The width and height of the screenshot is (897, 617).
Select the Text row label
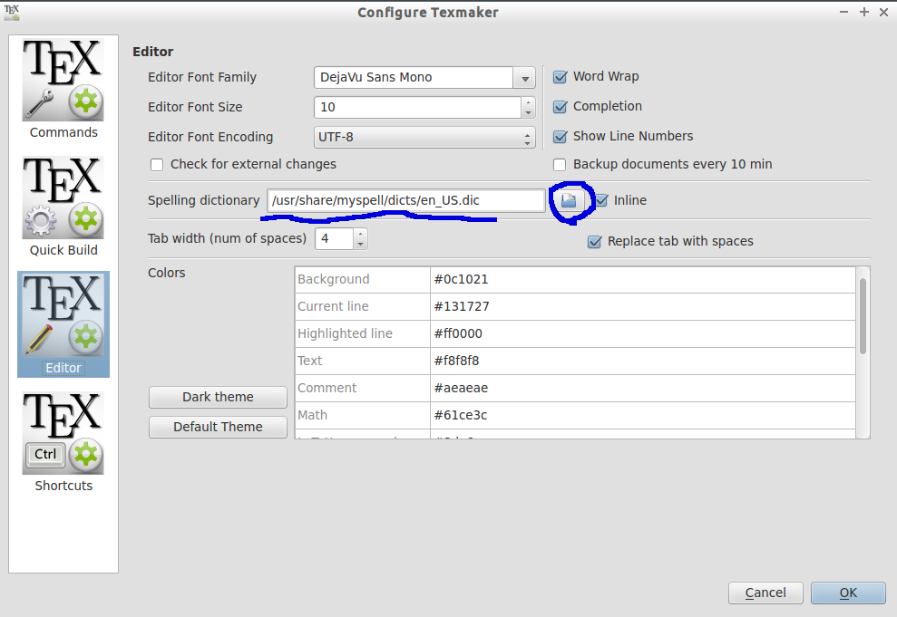tap(362, 362)
